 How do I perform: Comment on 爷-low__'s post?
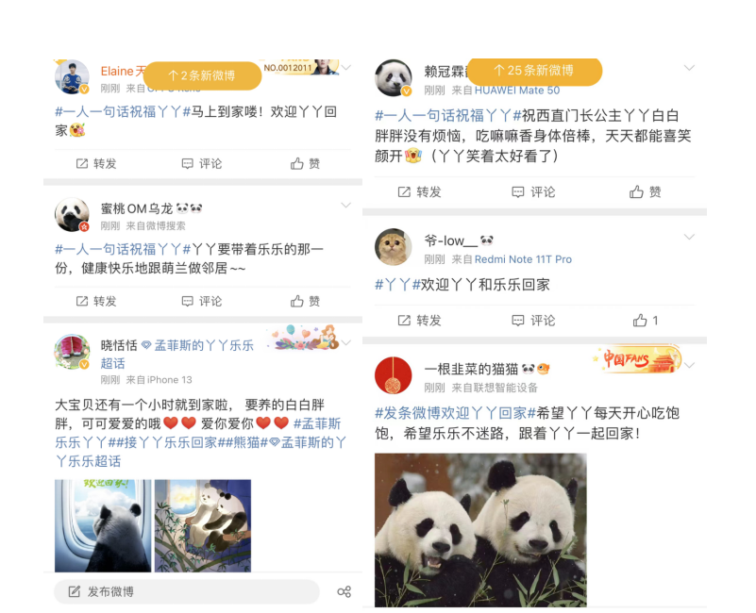click(533, 321)
